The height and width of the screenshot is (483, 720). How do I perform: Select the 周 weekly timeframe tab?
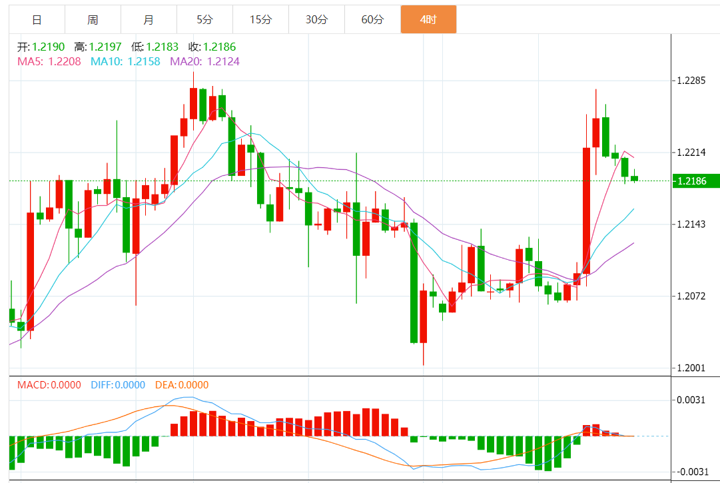pyautogui.click(x=93, y=20)
